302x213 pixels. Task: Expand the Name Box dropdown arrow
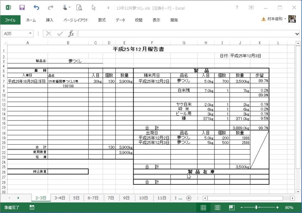tap(30, 33)
